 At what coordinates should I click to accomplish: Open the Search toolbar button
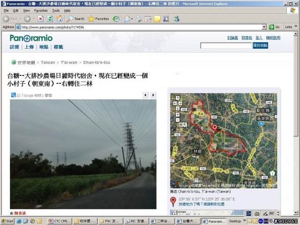tap(75, 19)
